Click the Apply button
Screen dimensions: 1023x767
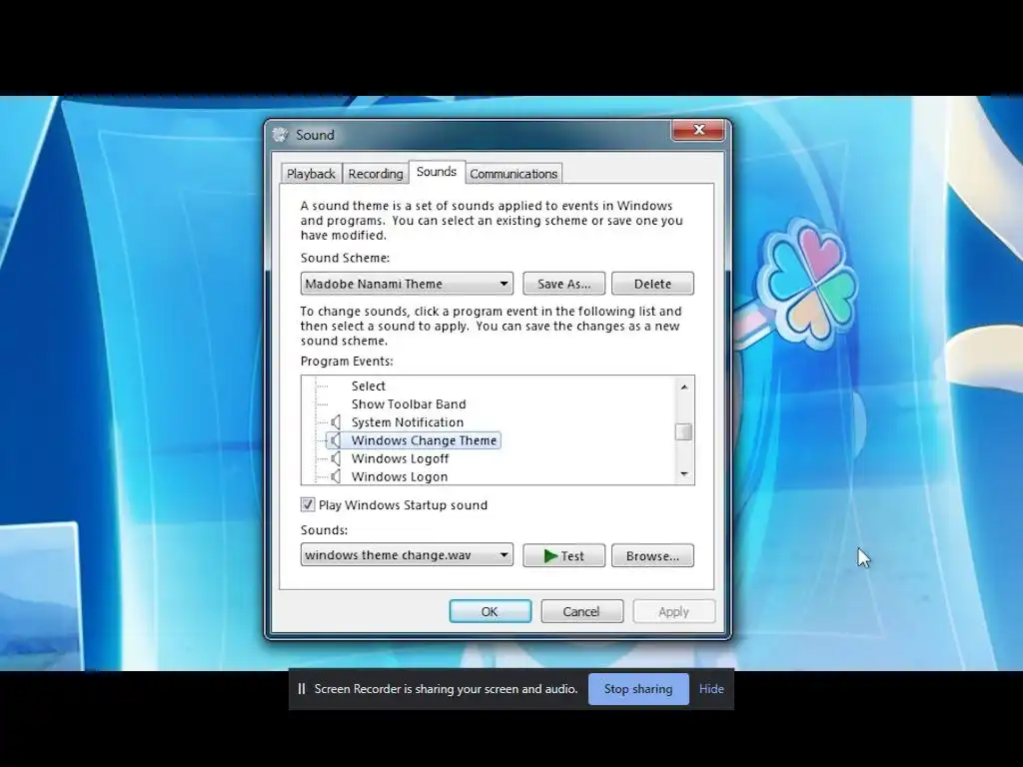coord(674,611)
